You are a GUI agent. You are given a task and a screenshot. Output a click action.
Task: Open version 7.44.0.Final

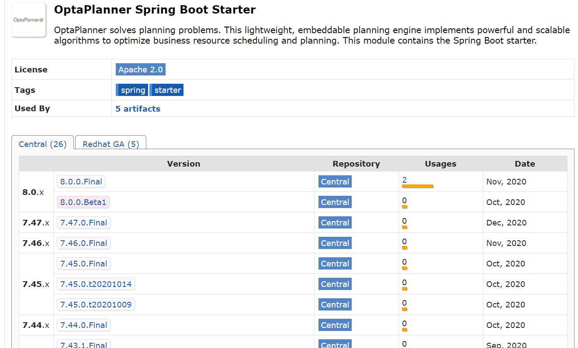tap(83, 325)
